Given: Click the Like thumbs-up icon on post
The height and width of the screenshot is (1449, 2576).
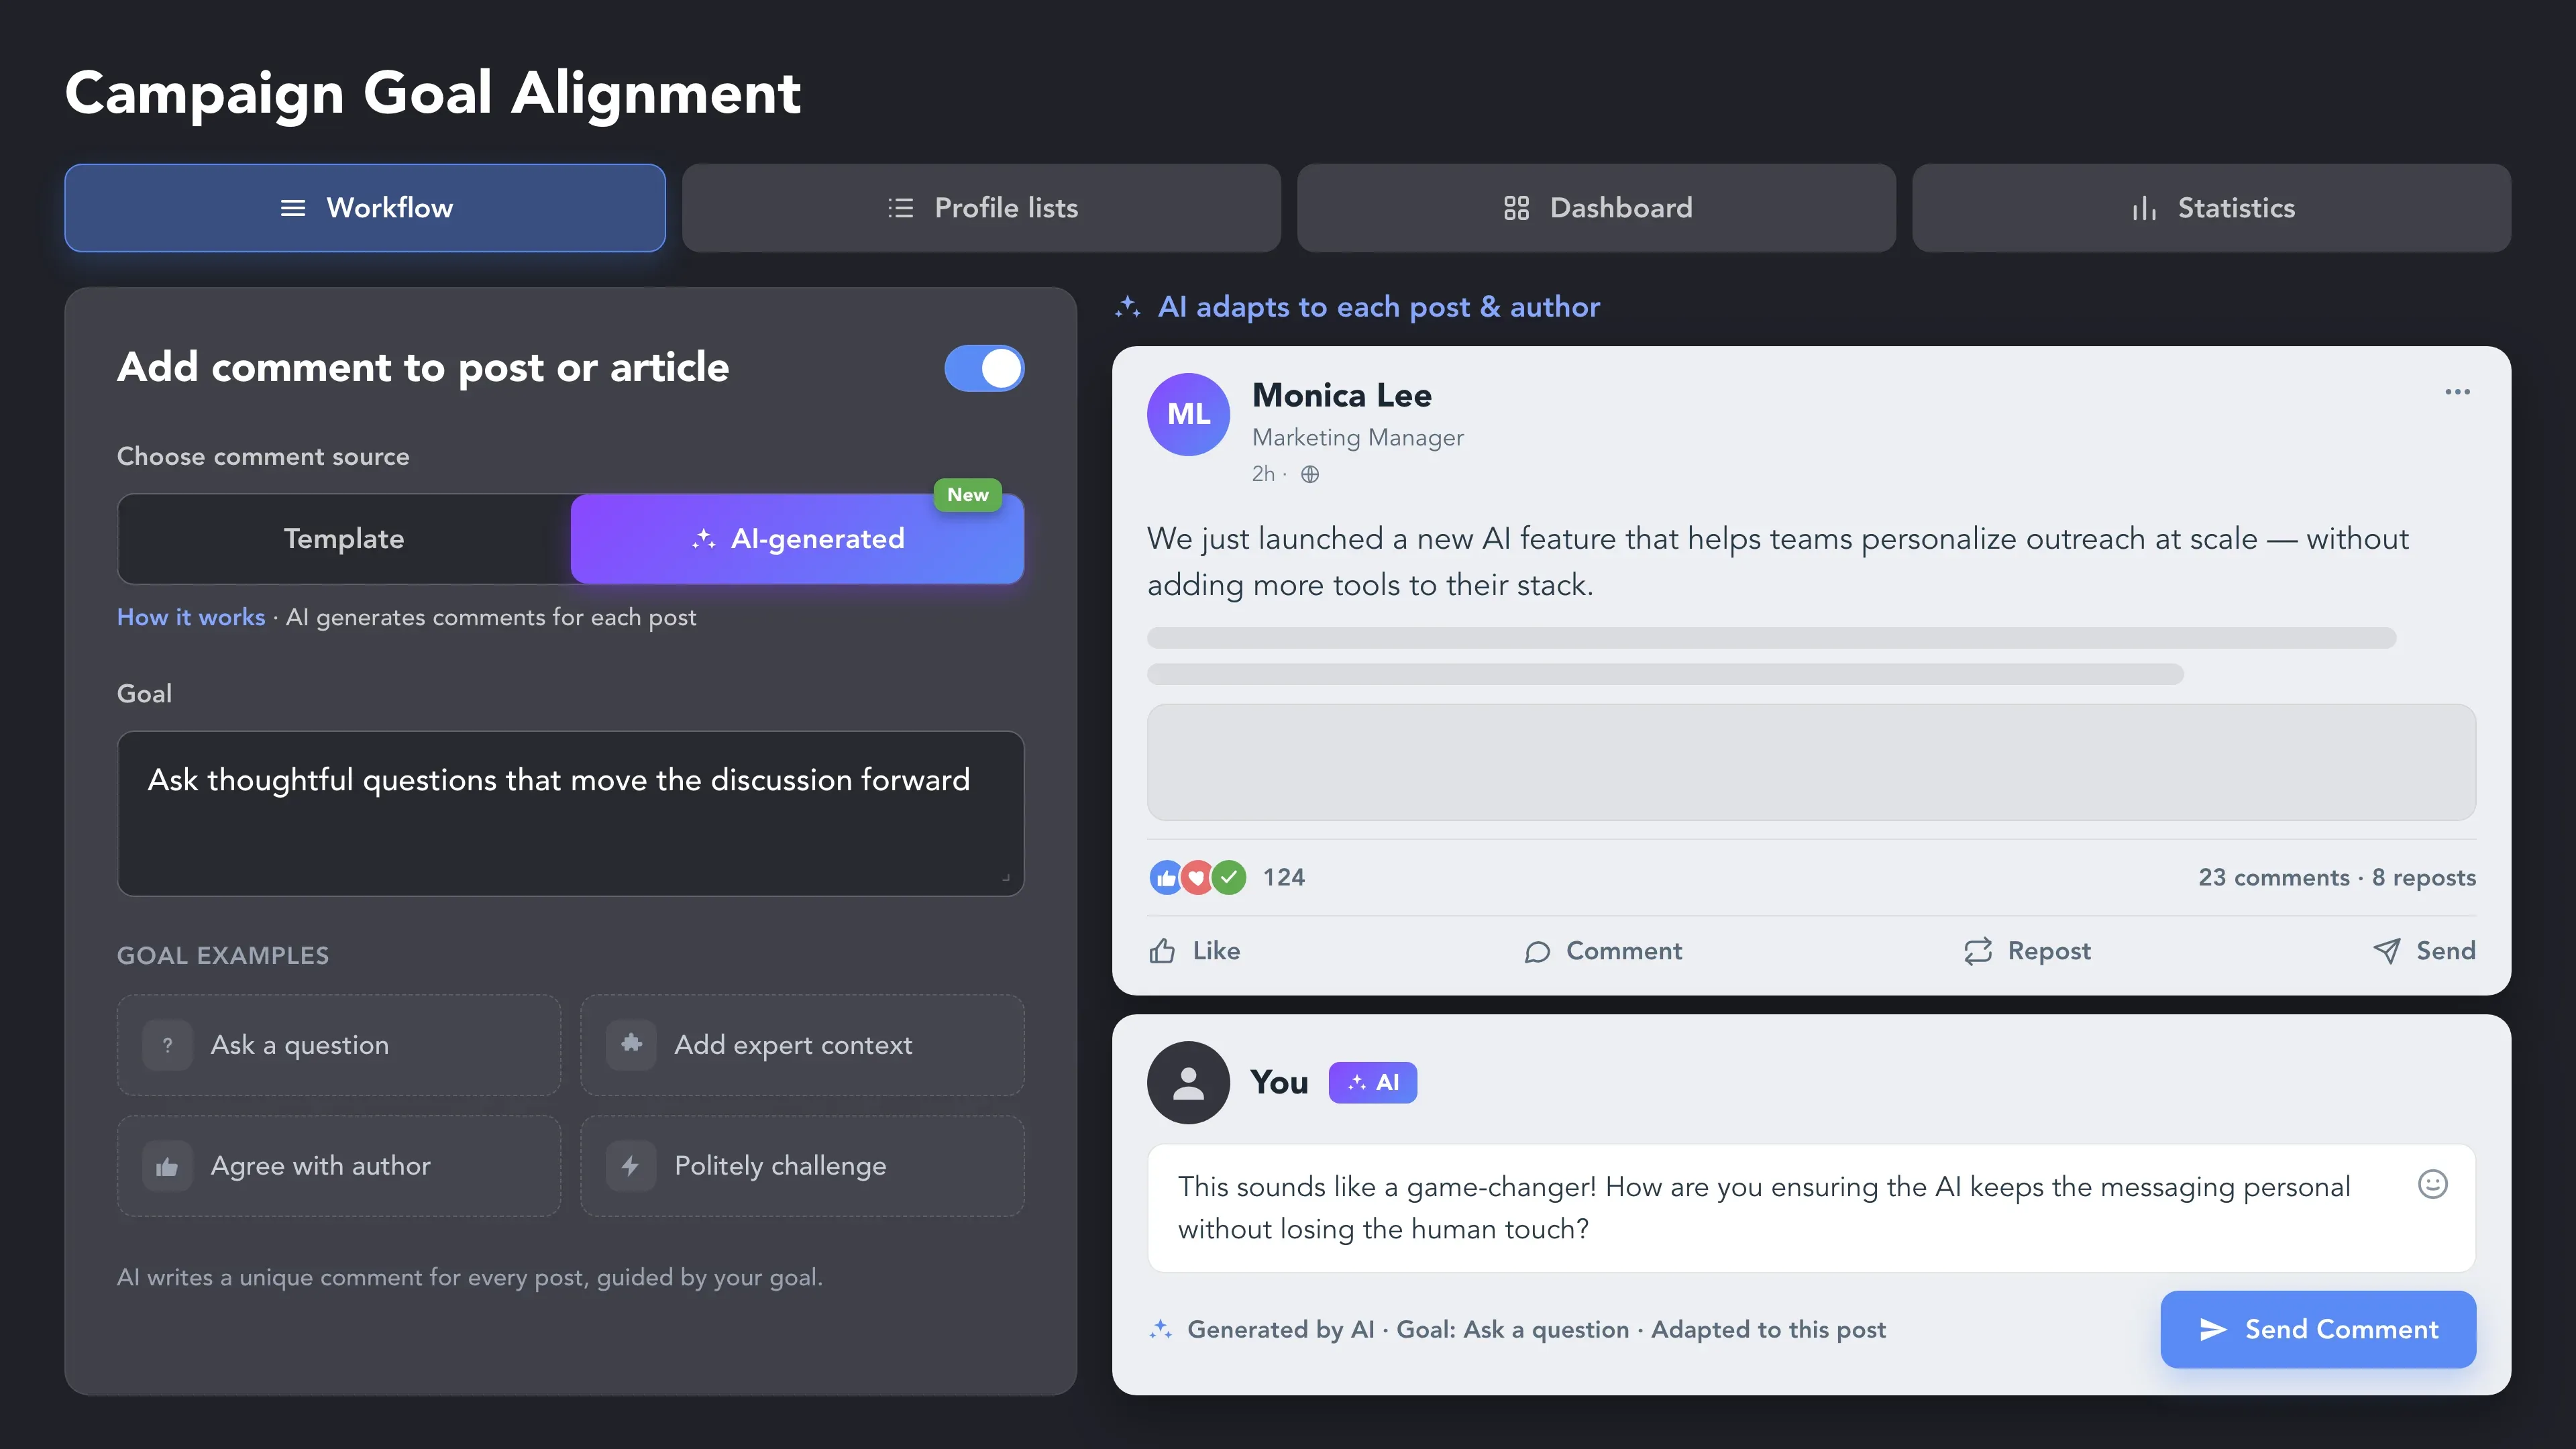Looking at the screenshot, I should pyautogui.click(x=1162, y=951).
